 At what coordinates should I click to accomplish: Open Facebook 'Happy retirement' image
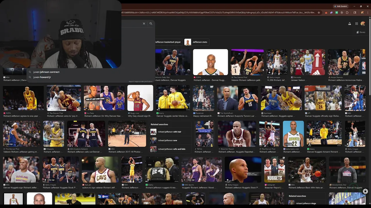point(203,98)
